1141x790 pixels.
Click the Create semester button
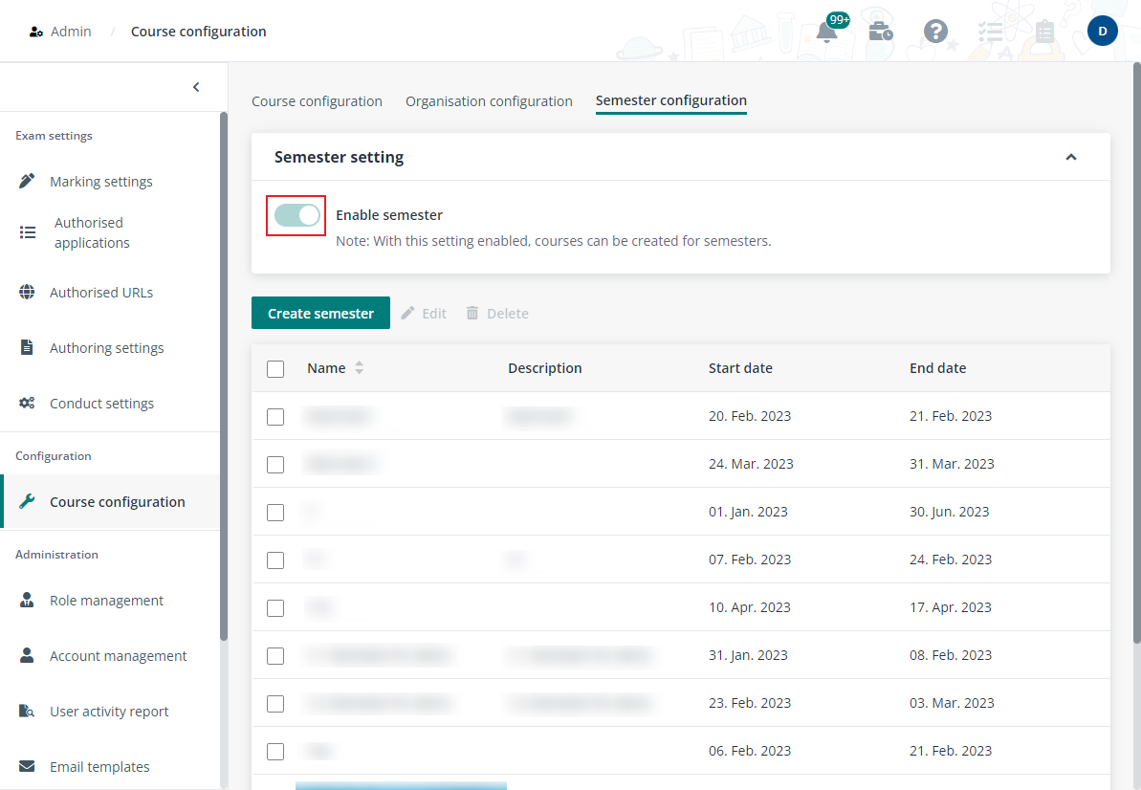pos(320,313)
